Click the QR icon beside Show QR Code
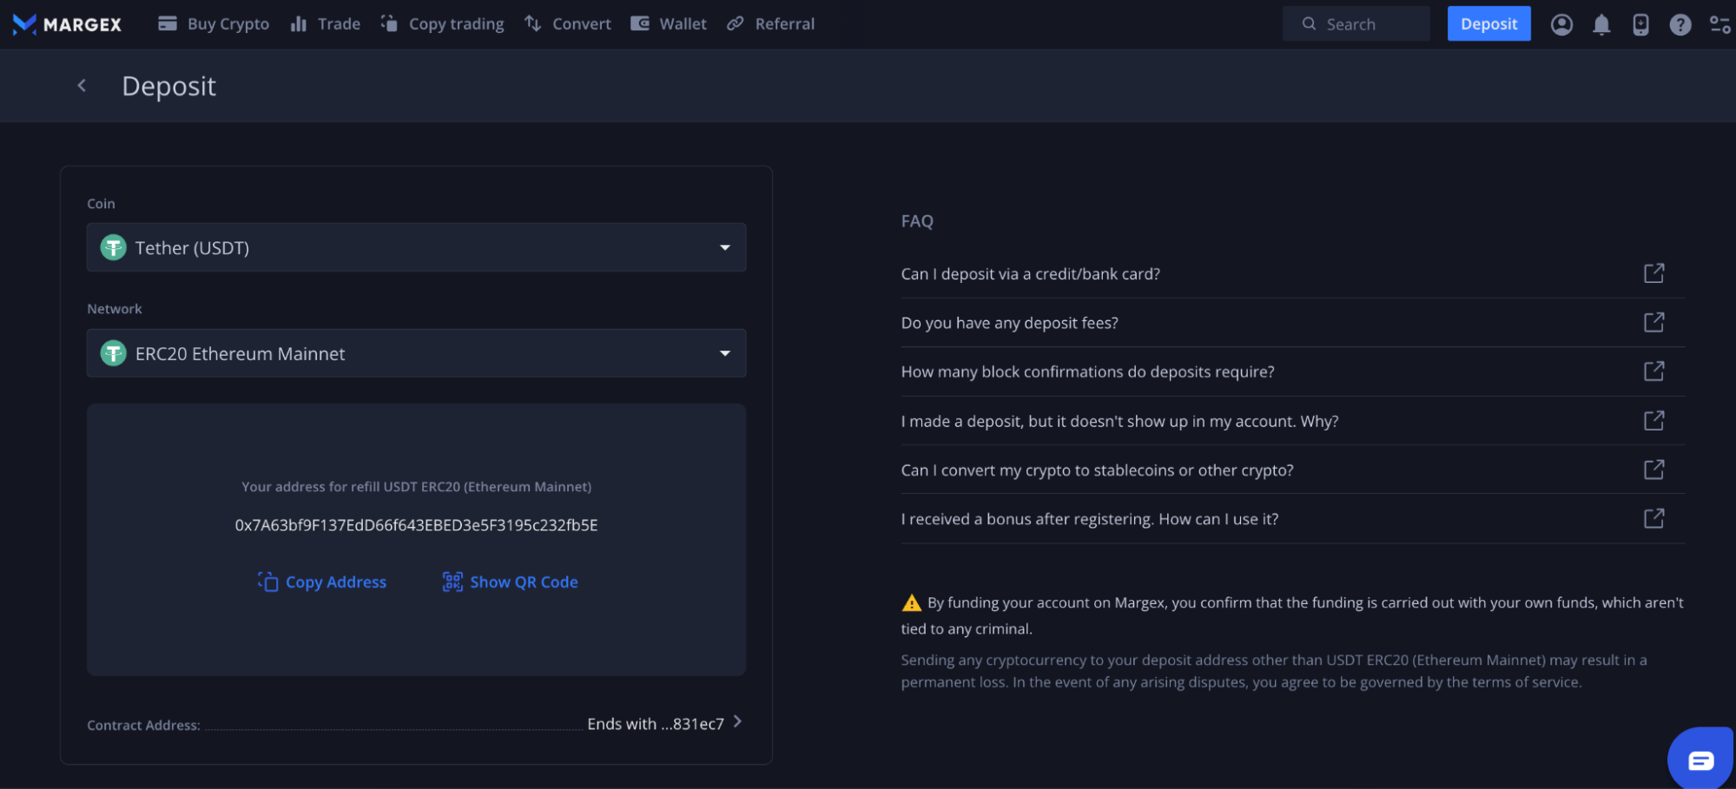This screenshot has width=1736, height=789. click(452, 582)
